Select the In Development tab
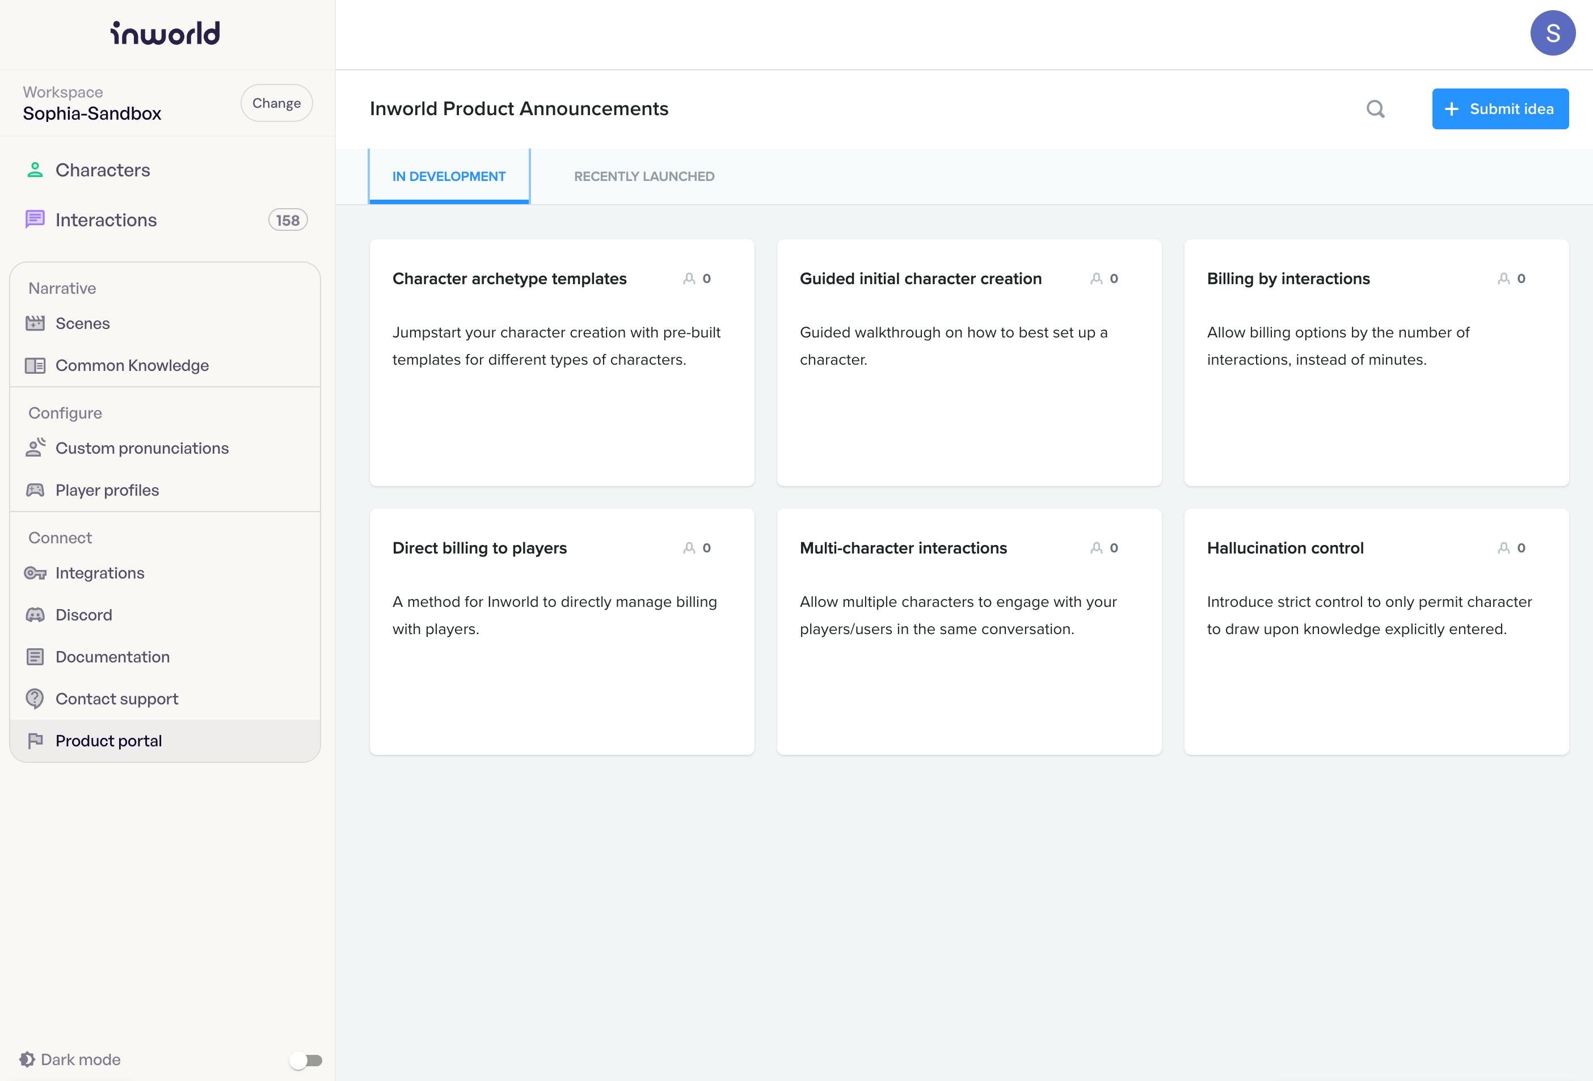The width and height of the screenshot is (1593, 1081). coord(449,177)
